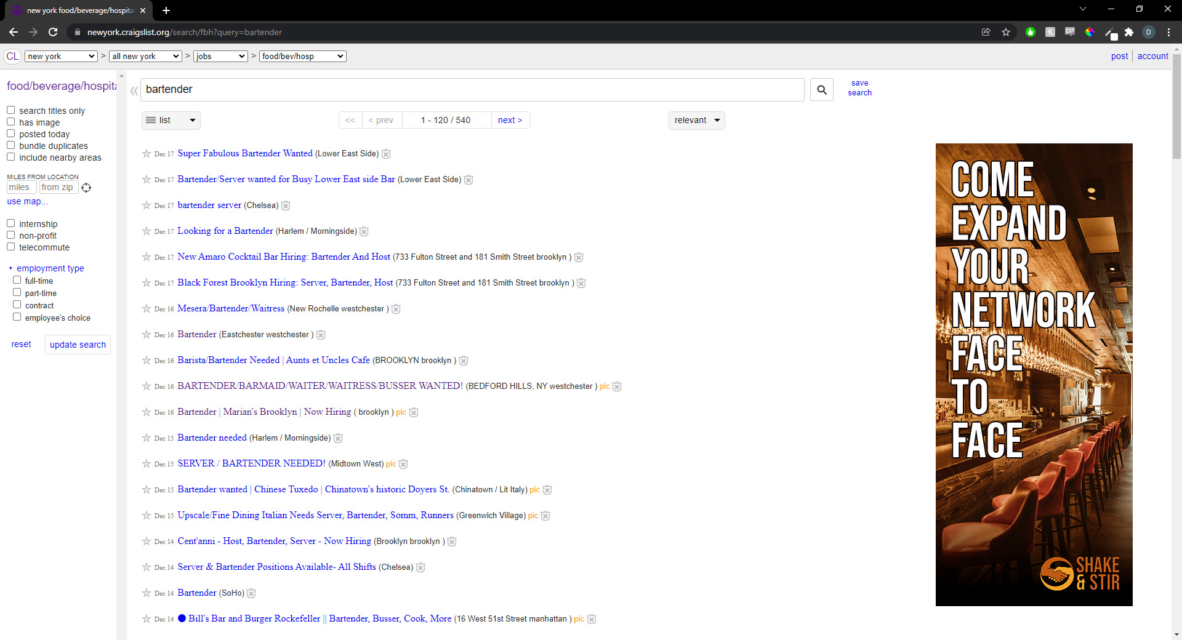Star the Barista/Bartender Needed listing

147,361
